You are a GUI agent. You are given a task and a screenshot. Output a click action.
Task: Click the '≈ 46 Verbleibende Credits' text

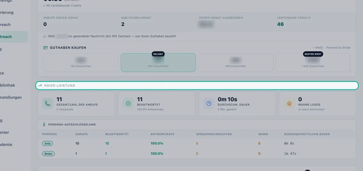[62, 6]
